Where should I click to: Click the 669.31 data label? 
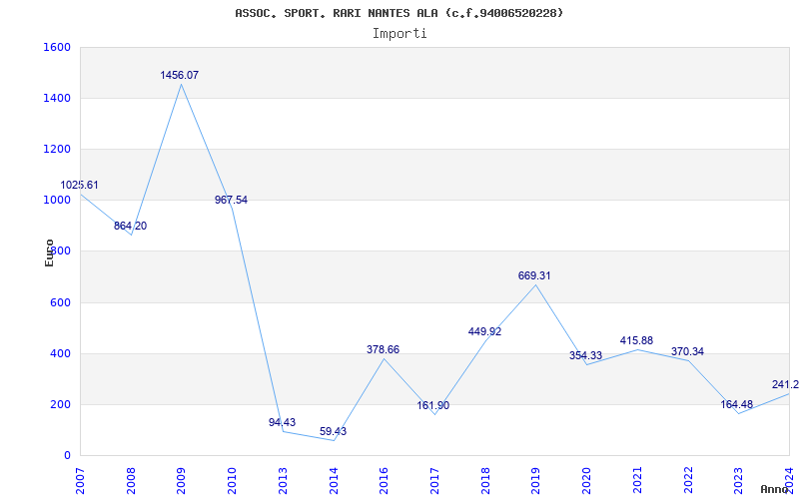[x=534, y=276]
